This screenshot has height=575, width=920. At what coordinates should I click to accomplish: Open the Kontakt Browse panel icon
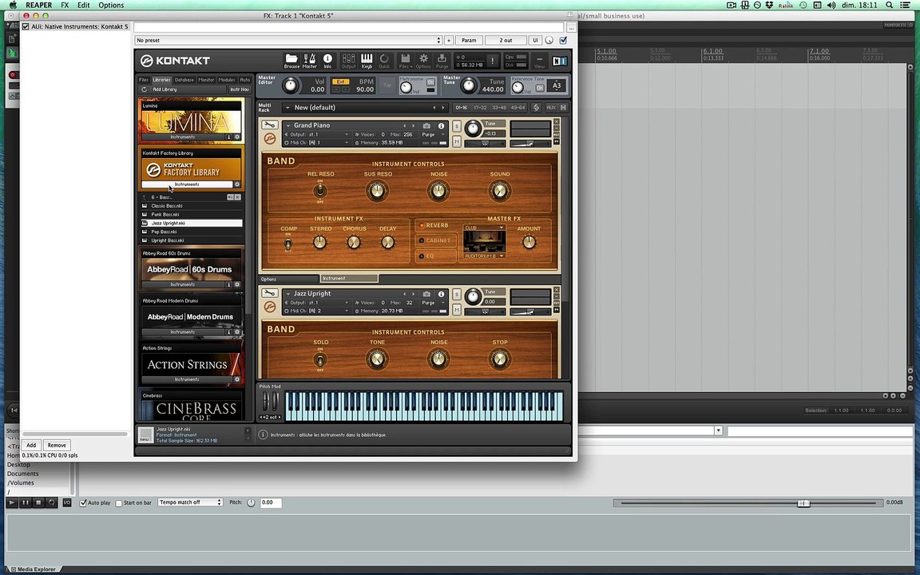point(291,61)
